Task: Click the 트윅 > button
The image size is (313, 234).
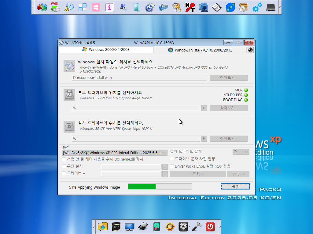Action: point(198,174)
